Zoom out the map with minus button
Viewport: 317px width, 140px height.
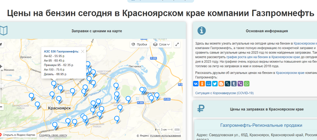pyautogui.click(x=1, y=107)
